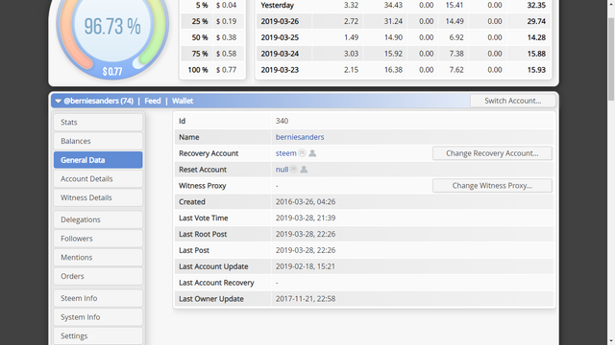615x345 pixels.
Task: Click the profile icon next to steem
Action: click(x=312, y=153)
